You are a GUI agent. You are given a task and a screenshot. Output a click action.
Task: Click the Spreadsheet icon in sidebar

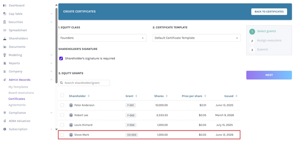(5, 30)
